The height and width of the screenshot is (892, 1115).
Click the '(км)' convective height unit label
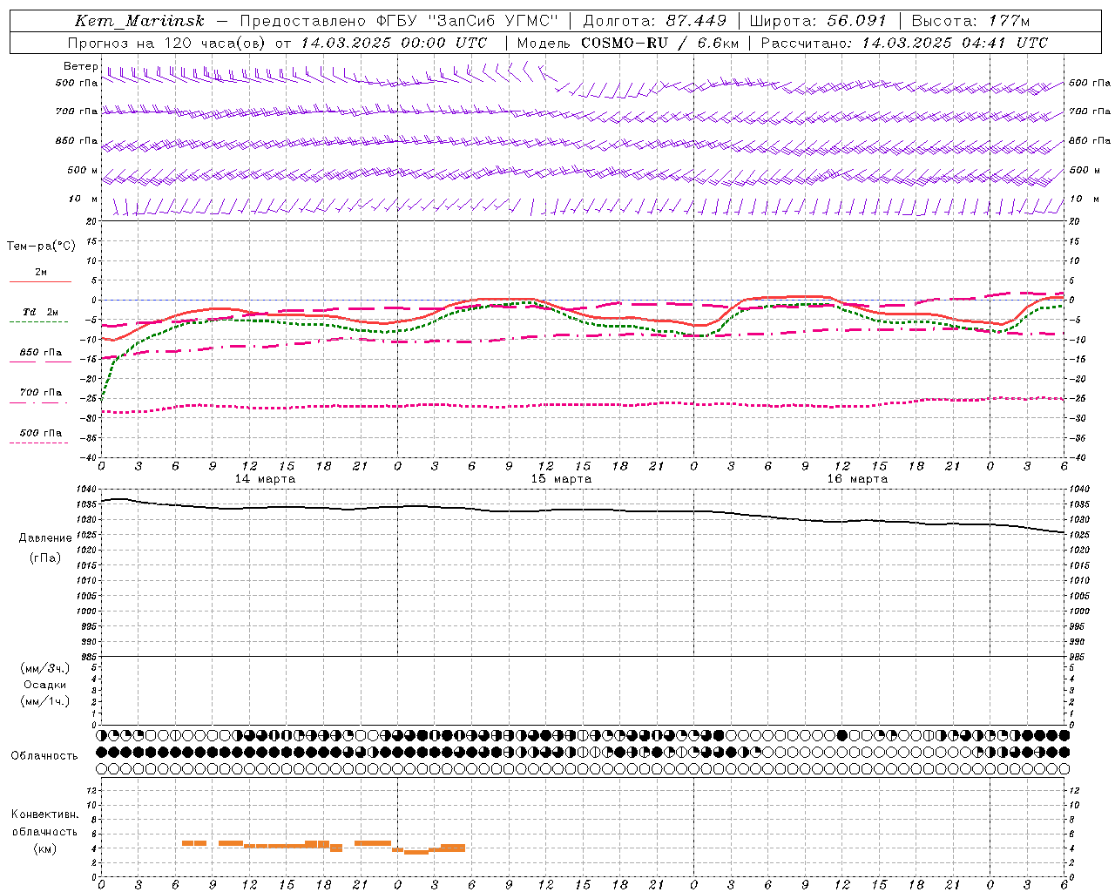(x=47, y=848)
